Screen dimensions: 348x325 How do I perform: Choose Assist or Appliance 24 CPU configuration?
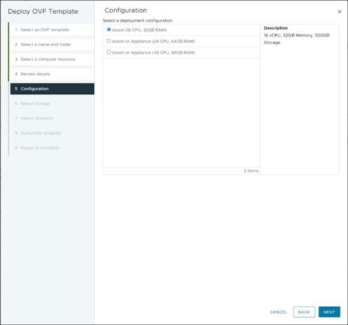click(109, 41)
